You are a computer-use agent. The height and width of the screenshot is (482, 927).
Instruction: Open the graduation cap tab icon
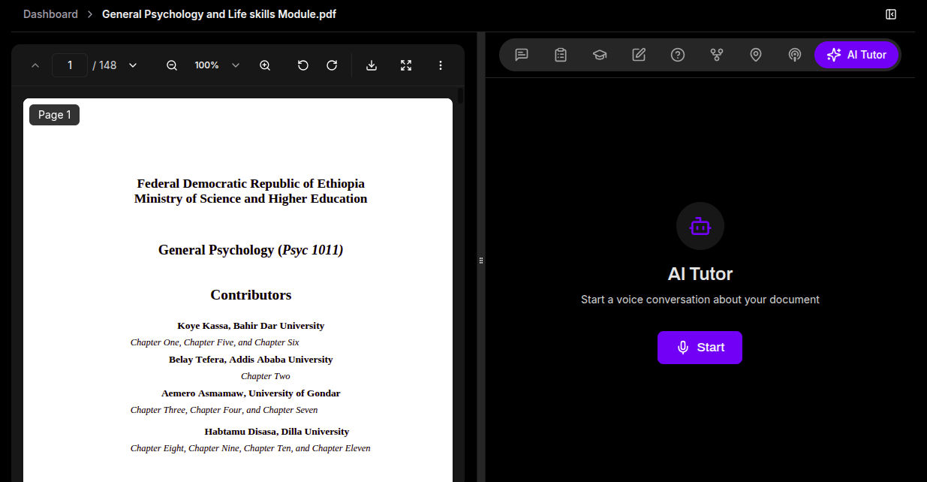tap(600, 55)
